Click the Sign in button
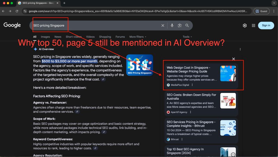 (266, 25)
